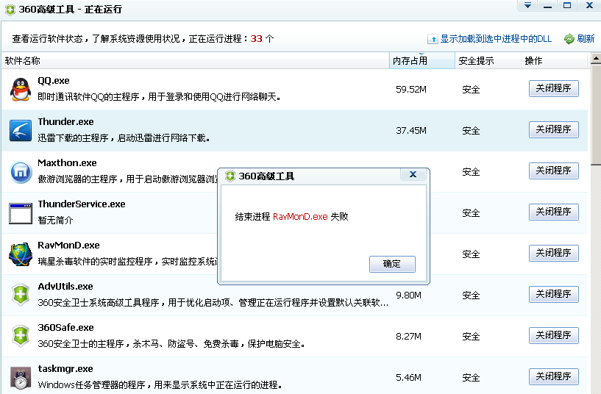
Task: Close program for ThunderService.exe
Action: point(553,212)
